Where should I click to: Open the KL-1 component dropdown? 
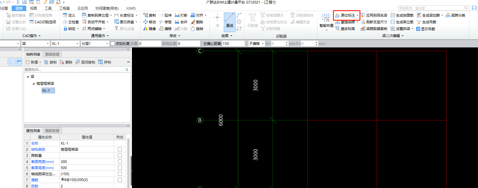point(77,43)
